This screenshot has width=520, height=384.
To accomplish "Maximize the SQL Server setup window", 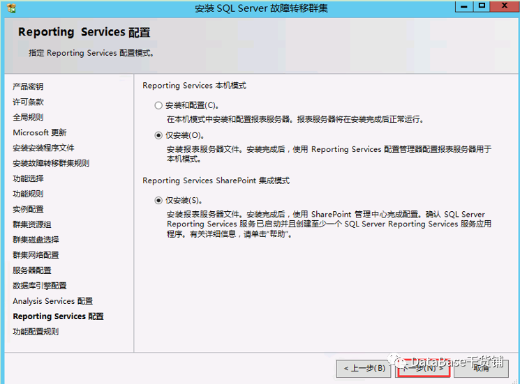I will [x=482, y=6].
